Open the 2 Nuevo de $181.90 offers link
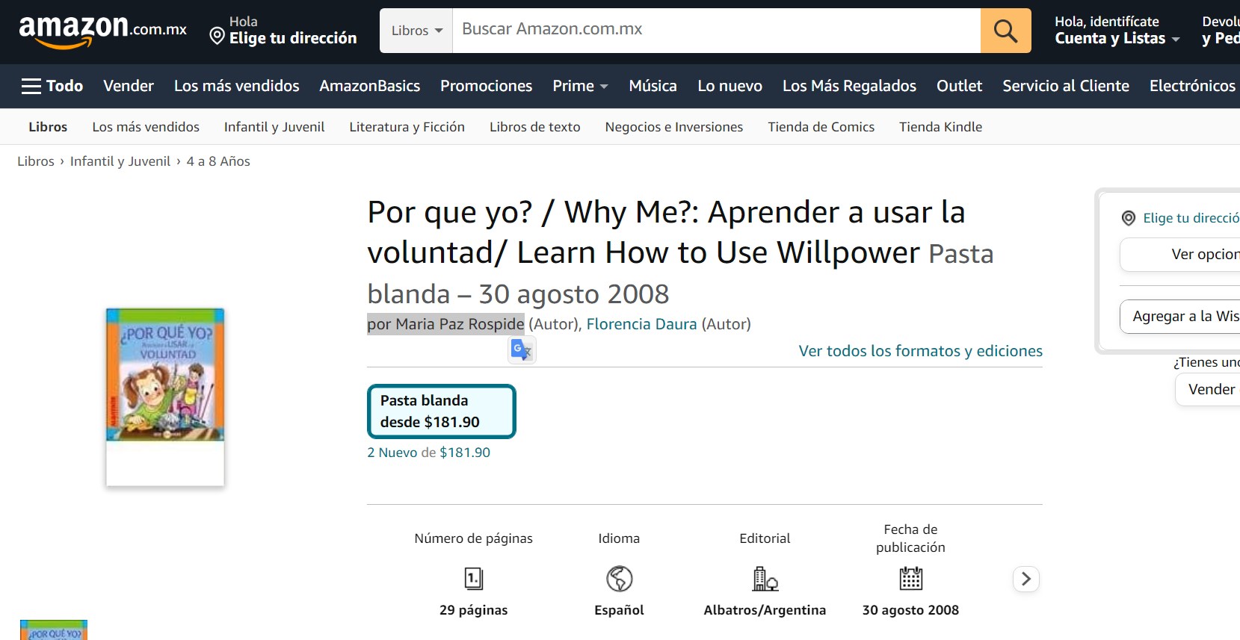This screenshot has height=640, width=1240. click(428, 453)
